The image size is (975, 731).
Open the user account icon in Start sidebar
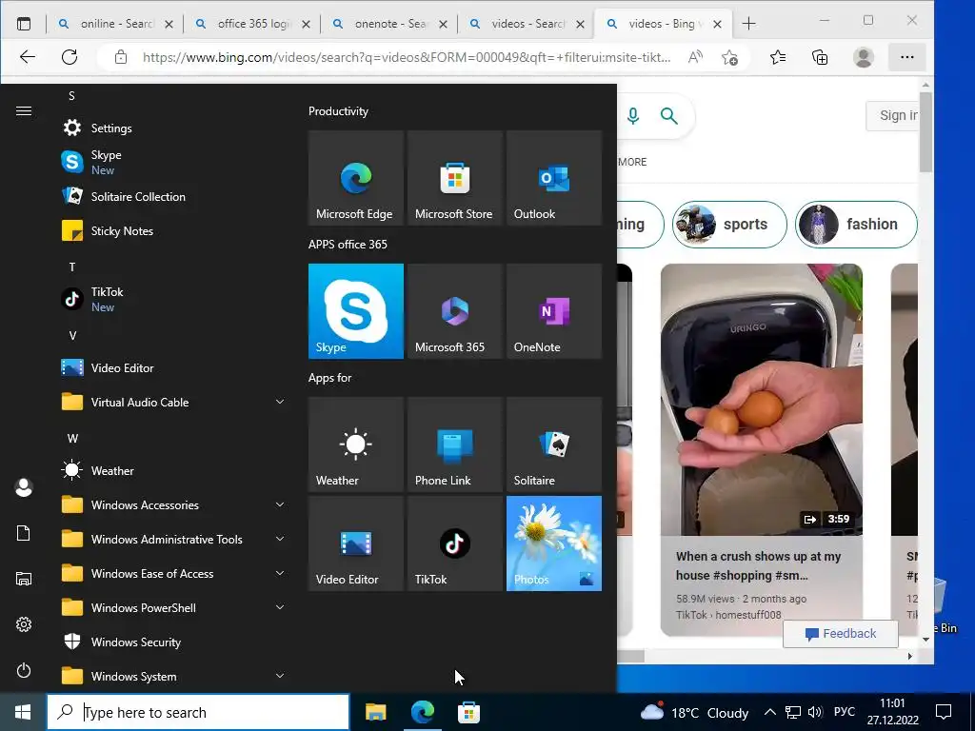pyautogui.click(x=24, y=487)
